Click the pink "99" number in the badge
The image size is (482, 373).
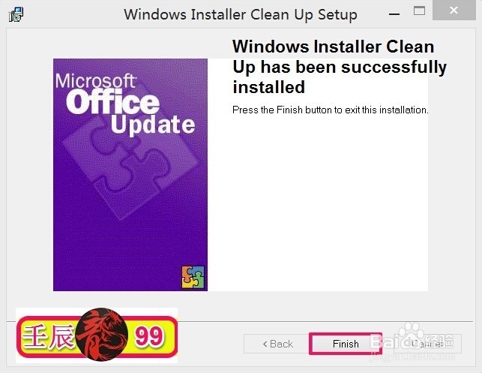tap(149, 336)
